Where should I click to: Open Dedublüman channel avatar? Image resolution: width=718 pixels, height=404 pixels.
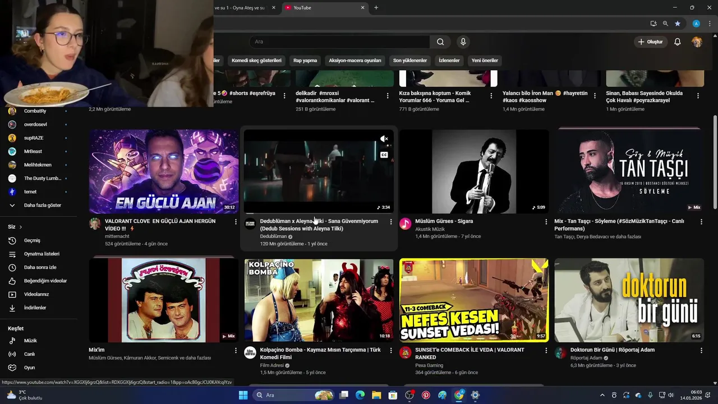click(250, 223)
